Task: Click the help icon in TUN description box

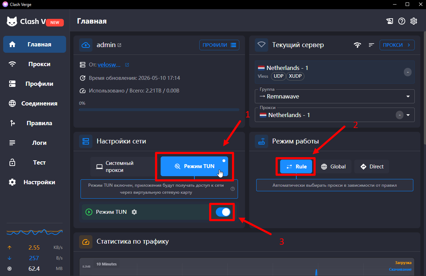Action: [x=232, y=189]
